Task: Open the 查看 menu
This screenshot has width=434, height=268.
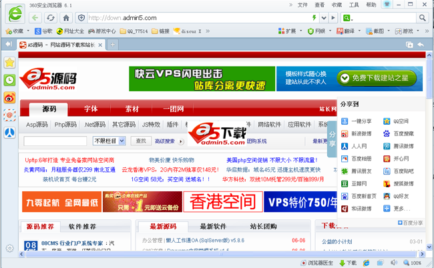Action: 319,5
